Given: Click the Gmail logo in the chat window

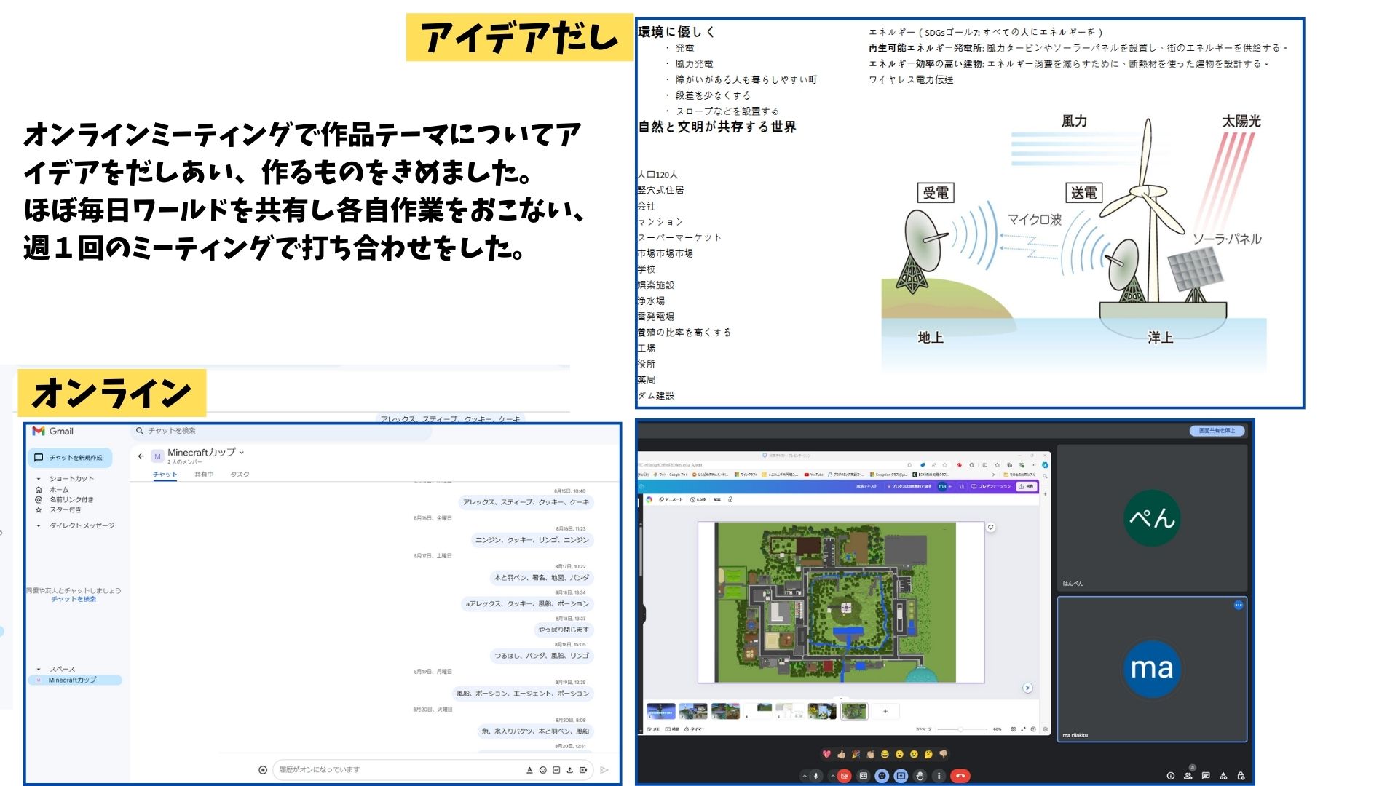Looking at the screenshot, I should click(x=52, y=431).
